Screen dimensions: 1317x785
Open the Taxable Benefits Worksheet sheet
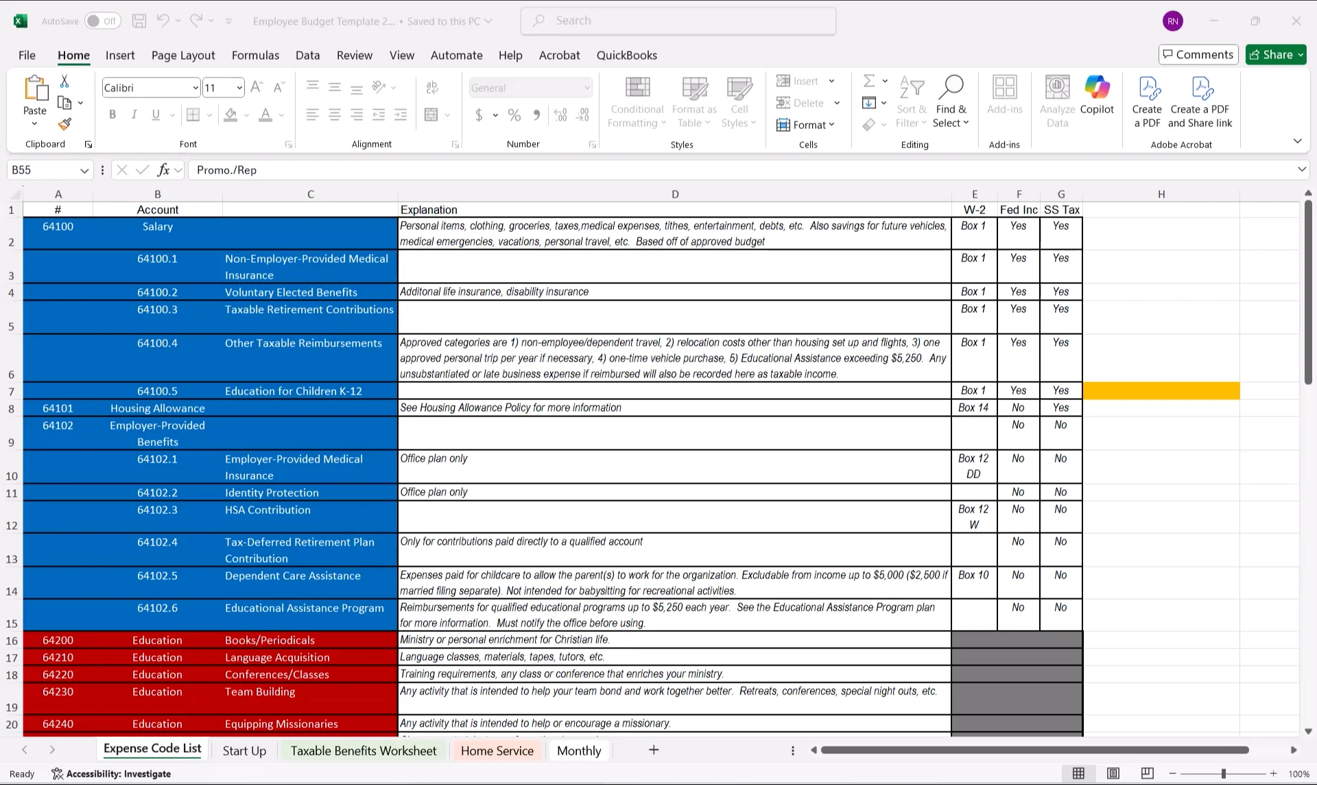pos(363,750)
